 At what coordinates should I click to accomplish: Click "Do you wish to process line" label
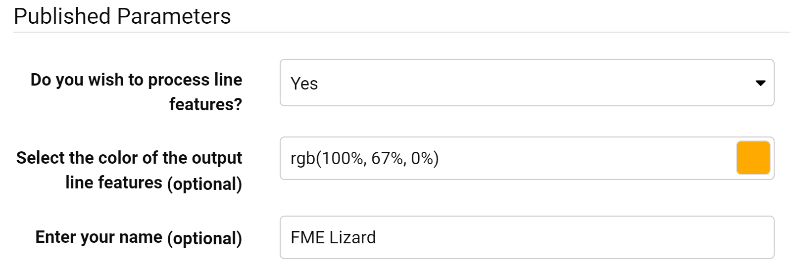(136, 80)
